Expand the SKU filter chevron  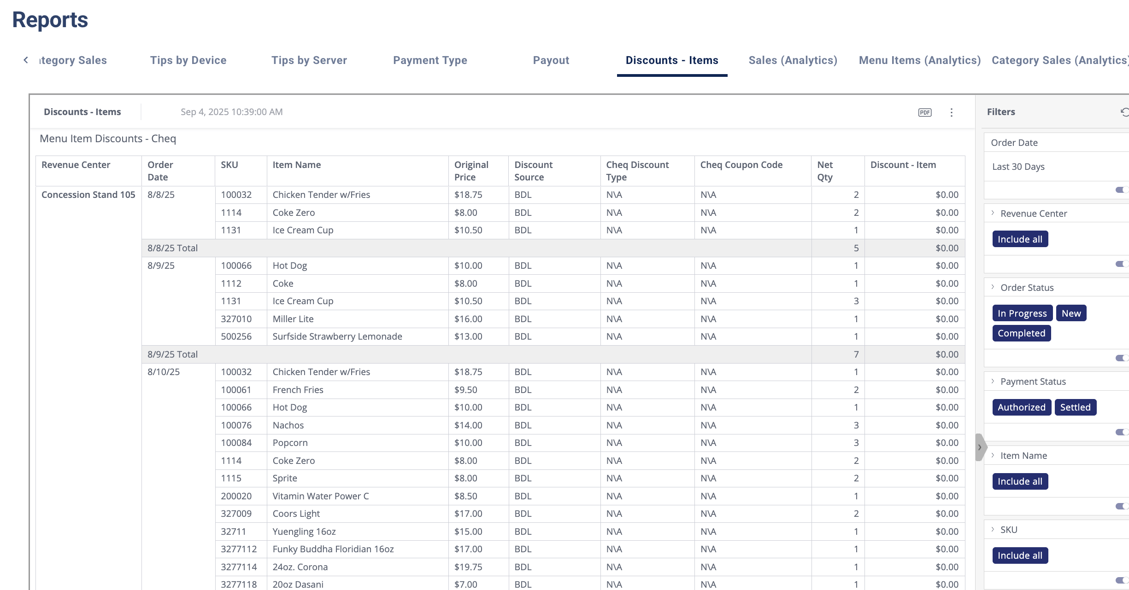coord(993,529)
